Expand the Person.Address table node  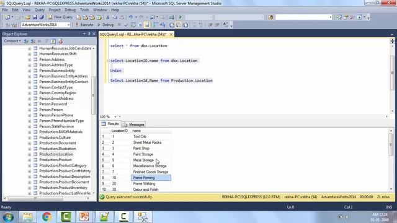click(30, 59)
